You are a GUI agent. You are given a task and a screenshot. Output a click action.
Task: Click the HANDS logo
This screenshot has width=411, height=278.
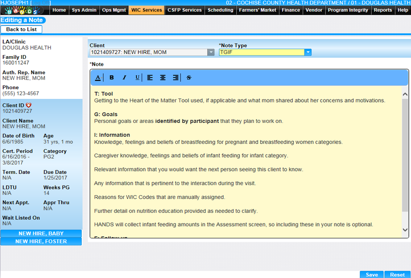coord(25,10)
